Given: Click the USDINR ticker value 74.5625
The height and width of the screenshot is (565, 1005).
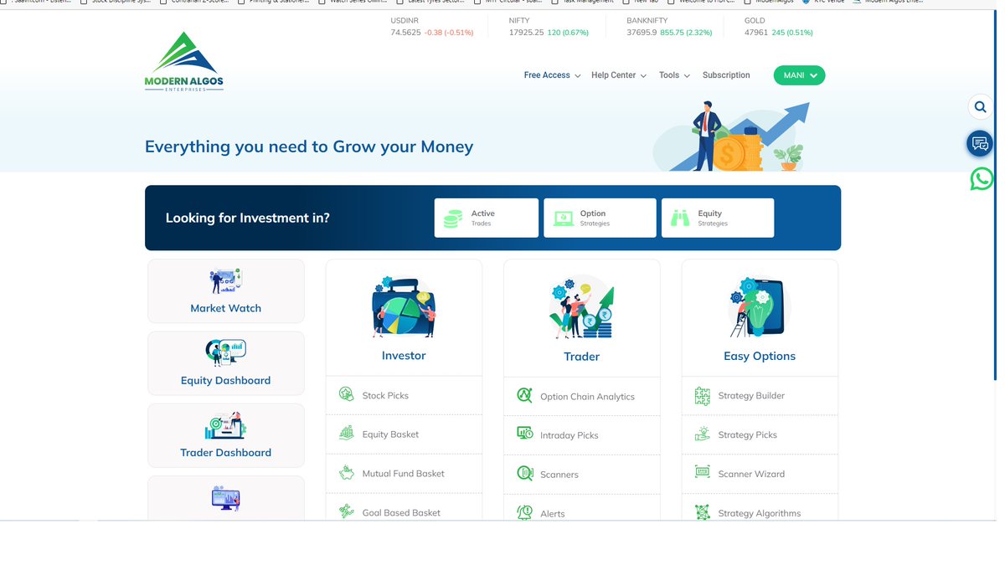Looking at the screenshot, I should click(405, 33).
